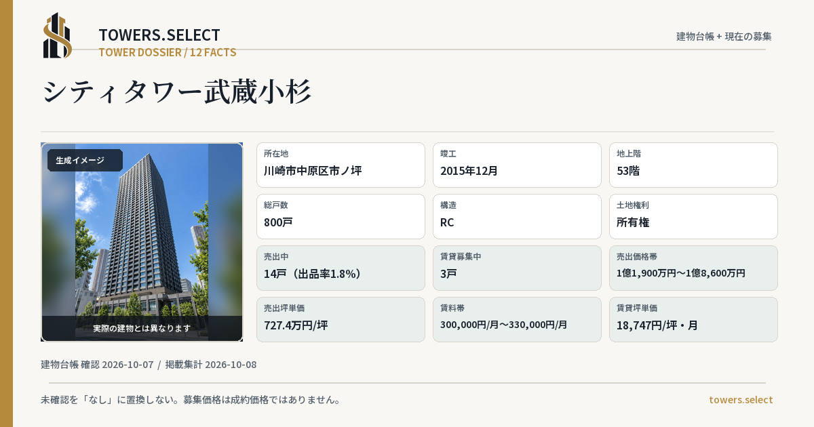Open the generated tower building image
Viewport: 814px width, 427px height.
pyautogui.click(x=142, y=242)
